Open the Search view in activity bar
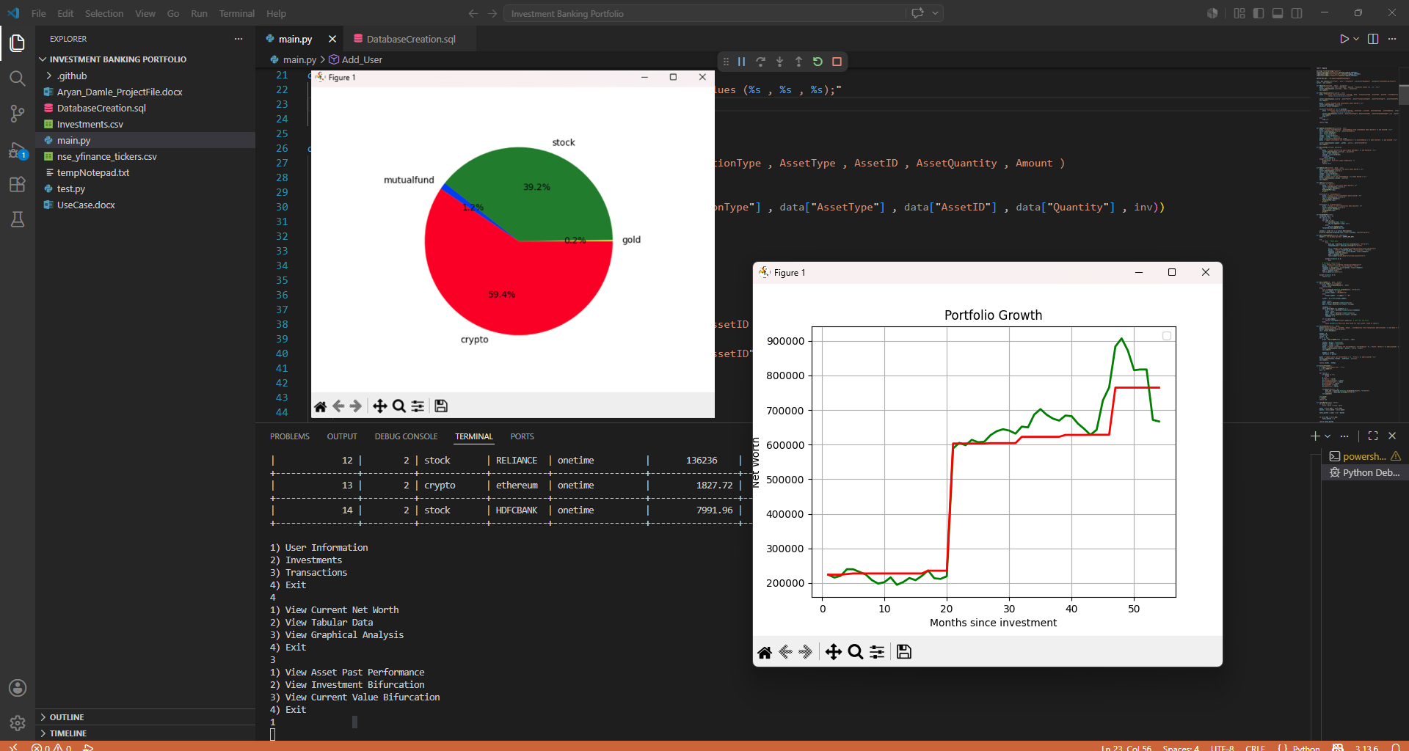Viewport: 1409px width, 751px height. [18, 78]
